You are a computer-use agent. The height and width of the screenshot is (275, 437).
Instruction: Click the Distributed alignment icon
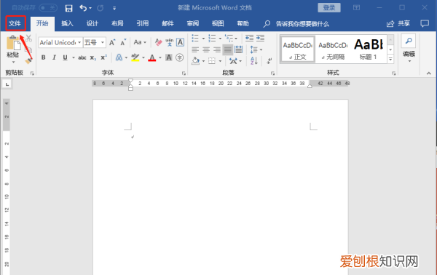239,49
